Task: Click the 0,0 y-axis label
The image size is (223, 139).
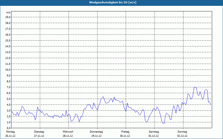Action: coord(8,128)
